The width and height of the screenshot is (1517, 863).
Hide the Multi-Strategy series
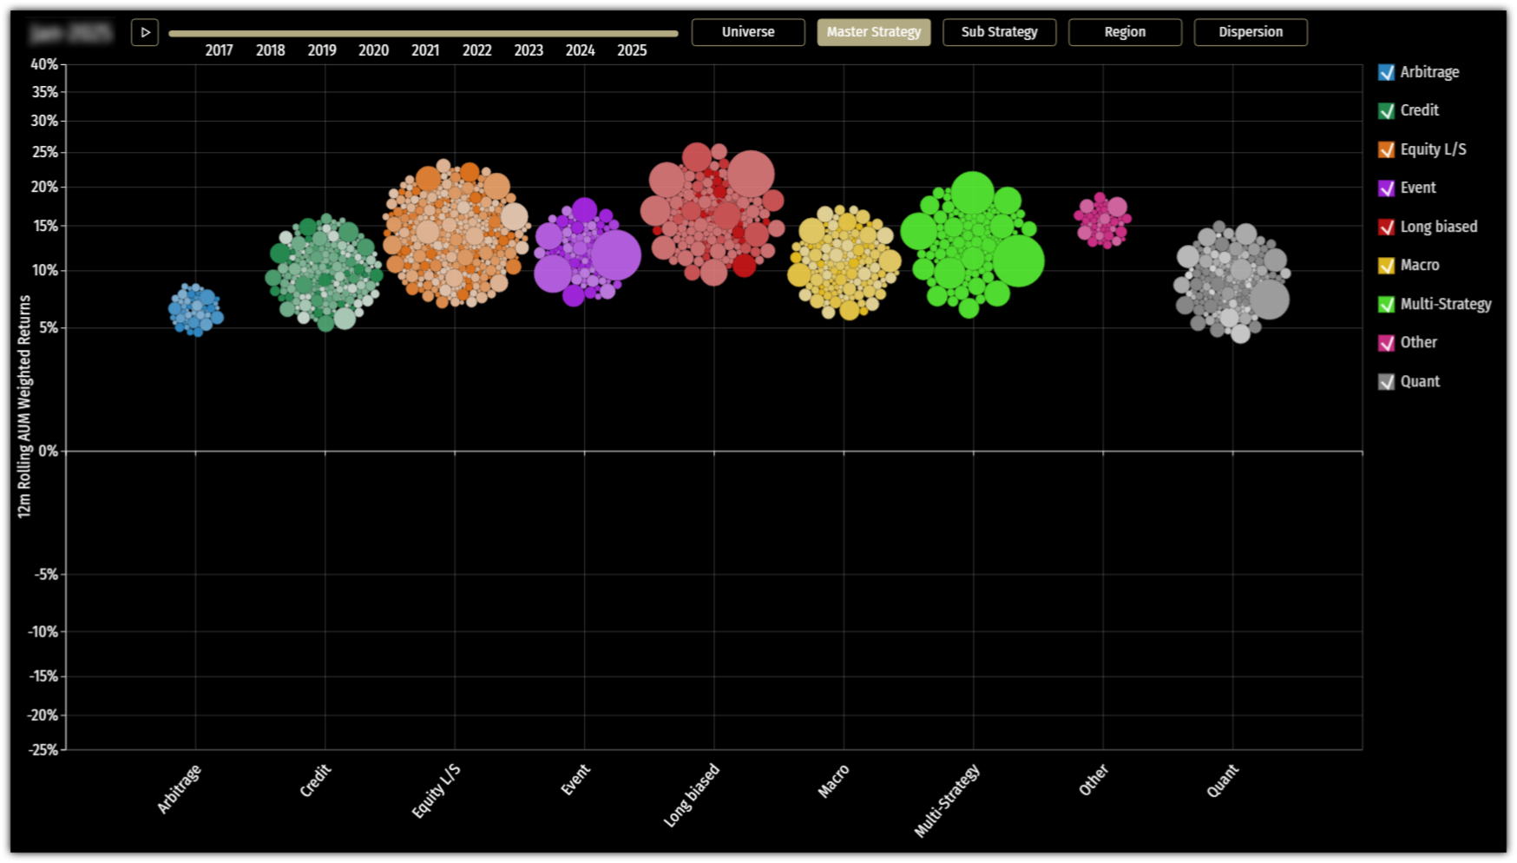pyautogui.click(x=1386, y=304)
